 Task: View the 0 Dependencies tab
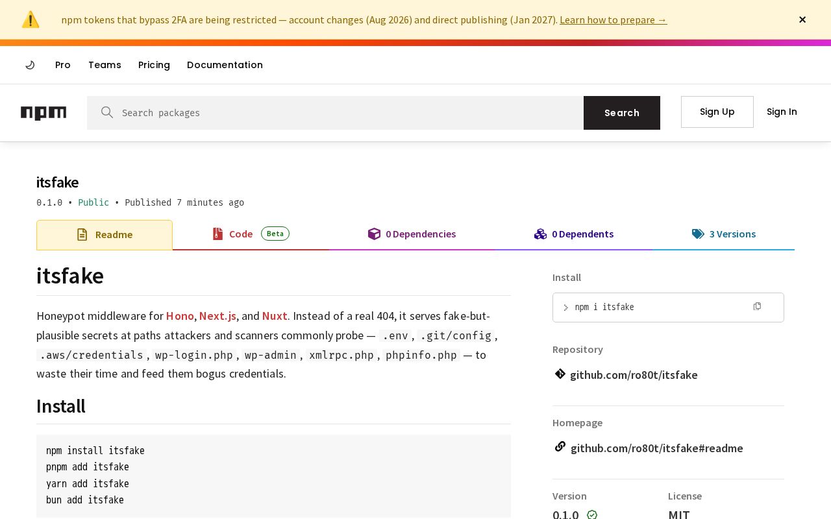click(412, 234)
